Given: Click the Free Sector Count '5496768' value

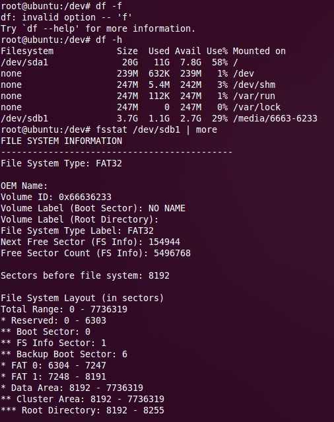Looking at the screenshot, I should (x=172, y=253).
